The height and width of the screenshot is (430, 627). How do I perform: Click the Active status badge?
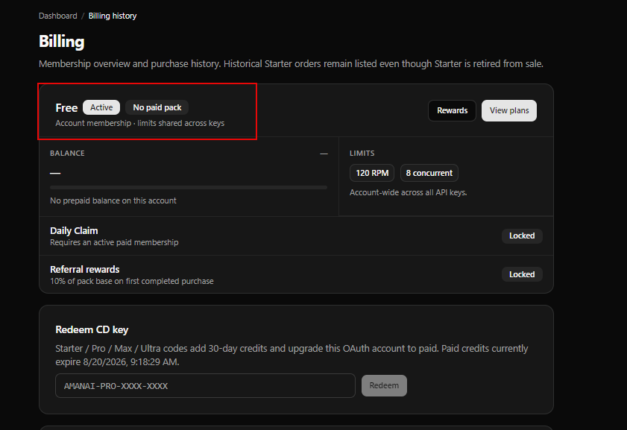click(x=101, y=107)
